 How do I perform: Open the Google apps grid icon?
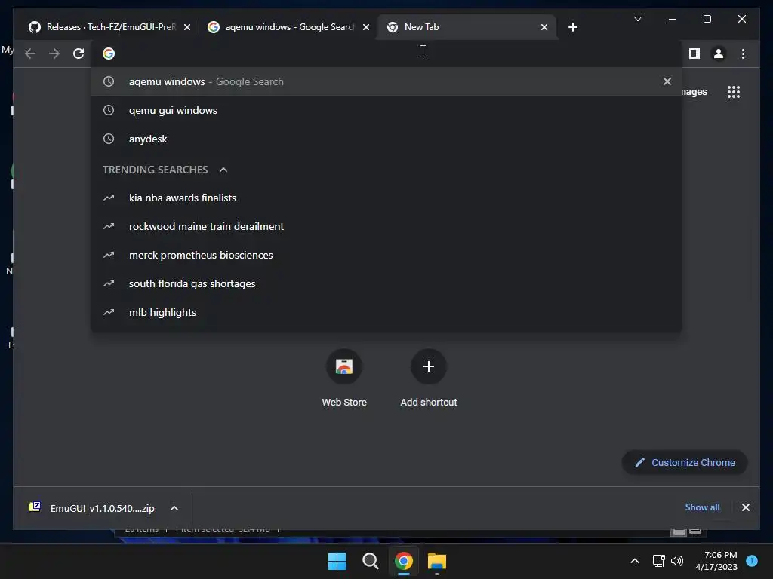click(734, 92)
